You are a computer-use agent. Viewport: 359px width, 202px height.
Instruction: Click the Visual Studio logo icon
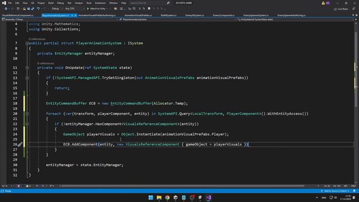4,3
